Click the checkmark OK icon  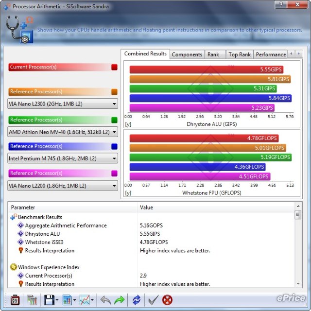(153, 300)
